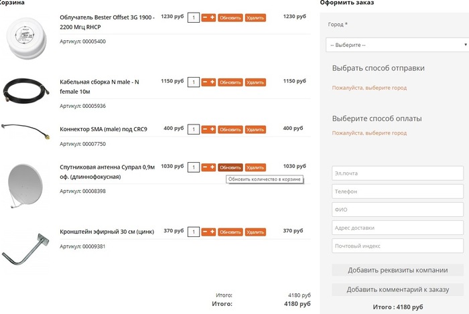Image resolution: width=469 pixels, height=314 pixels.
Task: Remove Кронштейн эфирный with Удалить button
Action: 255,232
